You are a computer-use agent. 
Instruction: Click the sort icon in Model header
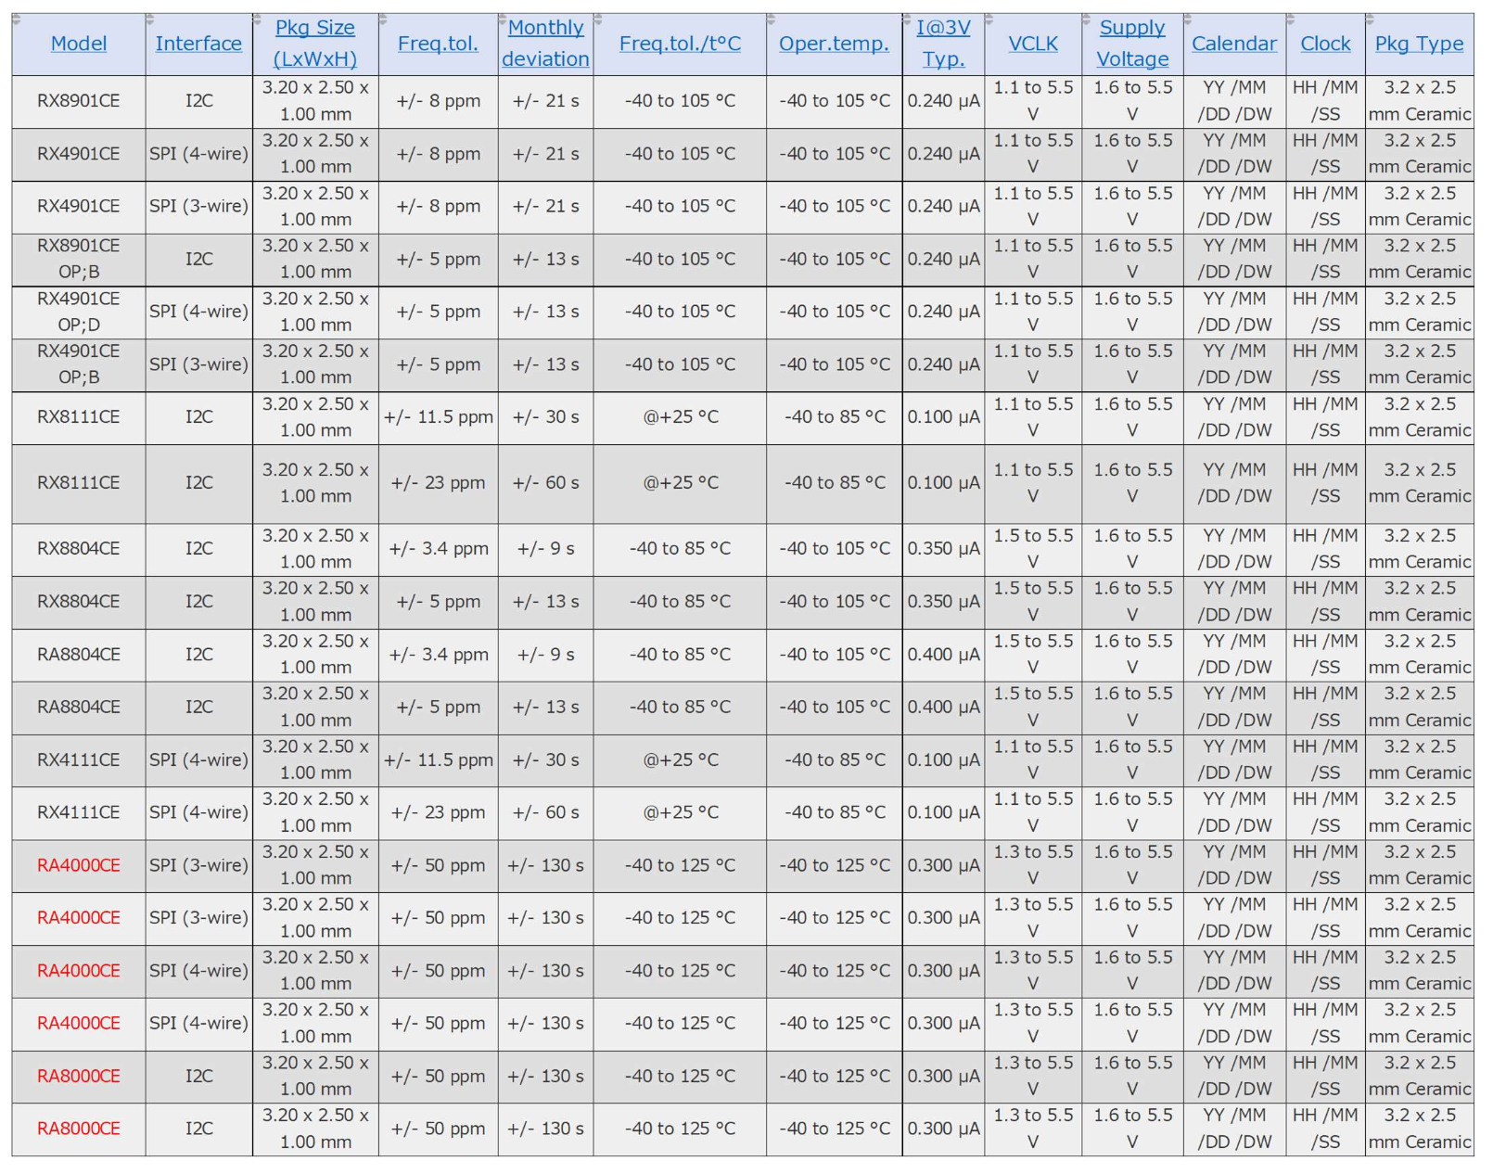pos(17,19)
